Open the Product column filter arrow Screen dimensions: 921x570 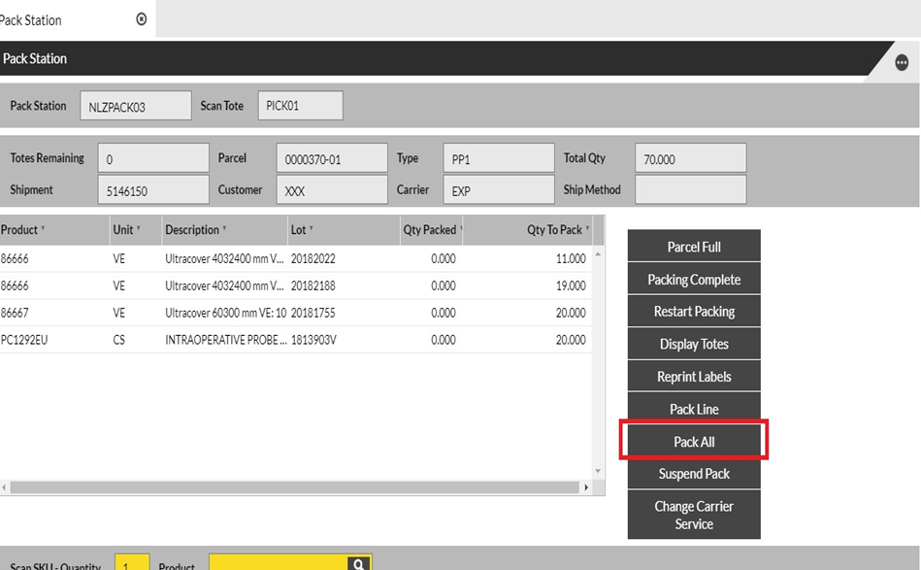(x=43, y=230)
